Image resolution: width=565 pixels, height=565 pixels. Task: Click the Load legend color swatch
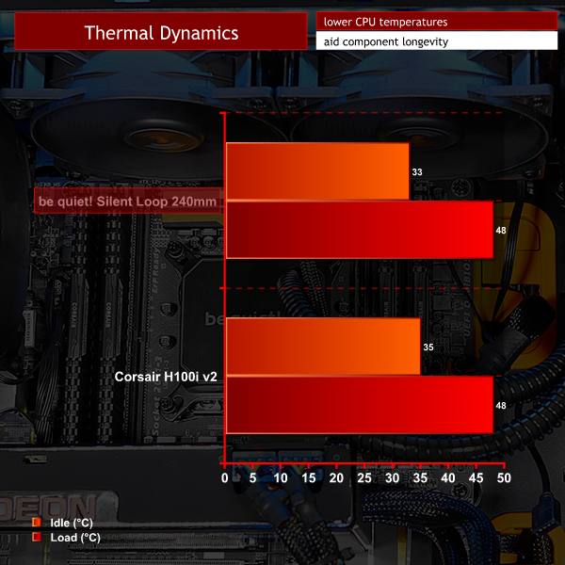[37, 537]
